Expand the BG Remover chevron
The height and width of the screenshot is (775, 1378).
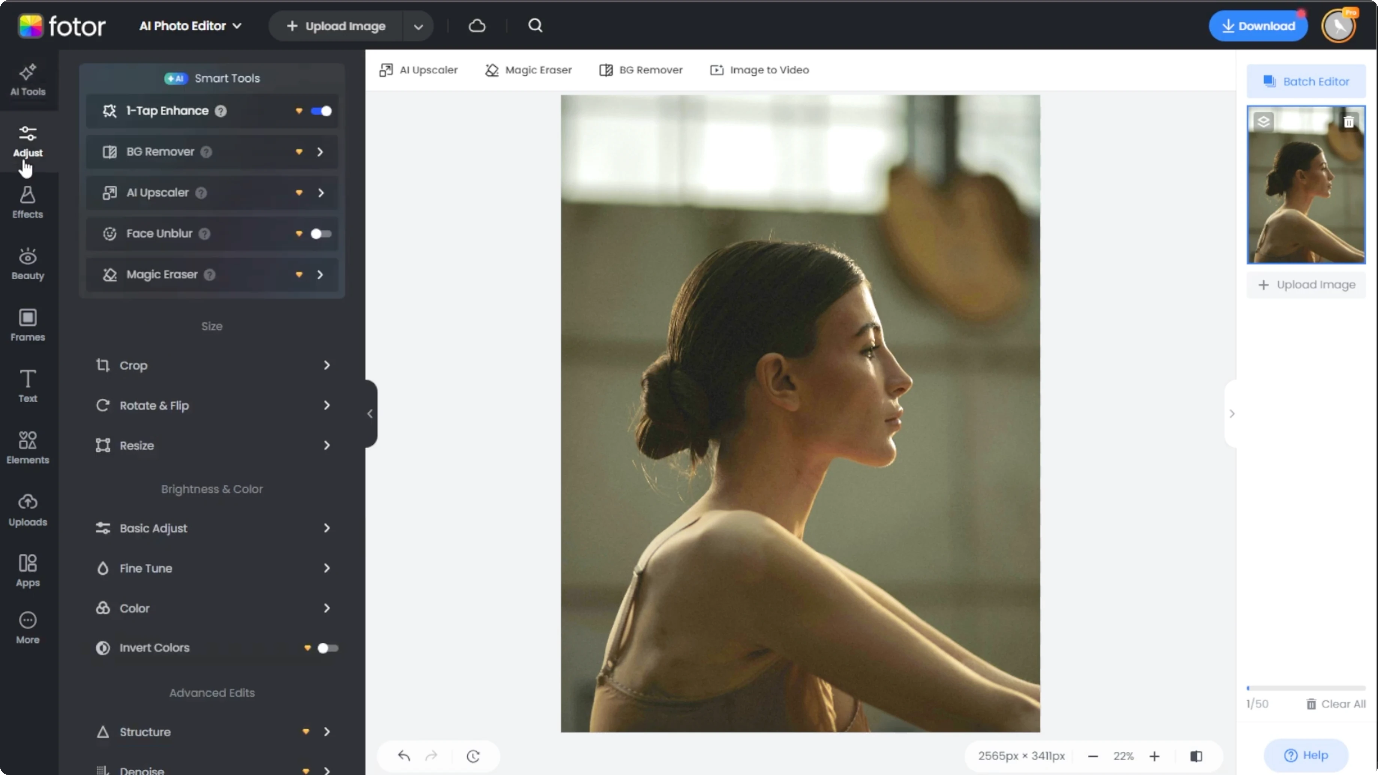point(320,152)
